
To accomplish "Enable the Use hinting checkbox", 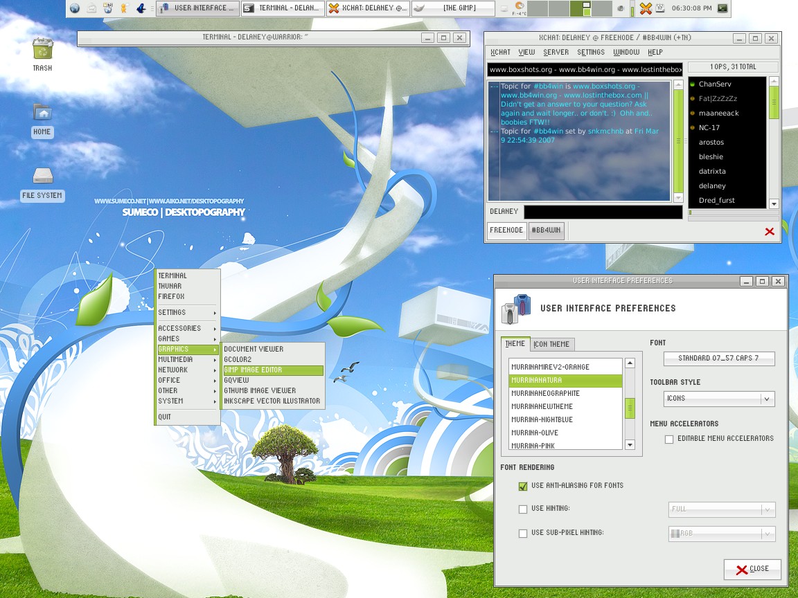I will click(x=523, y=509).
